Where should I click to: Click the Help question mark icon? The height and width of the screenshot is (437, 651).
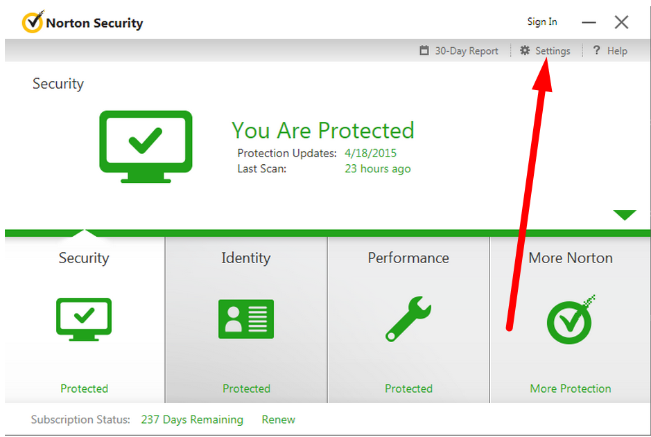(597, 50)
